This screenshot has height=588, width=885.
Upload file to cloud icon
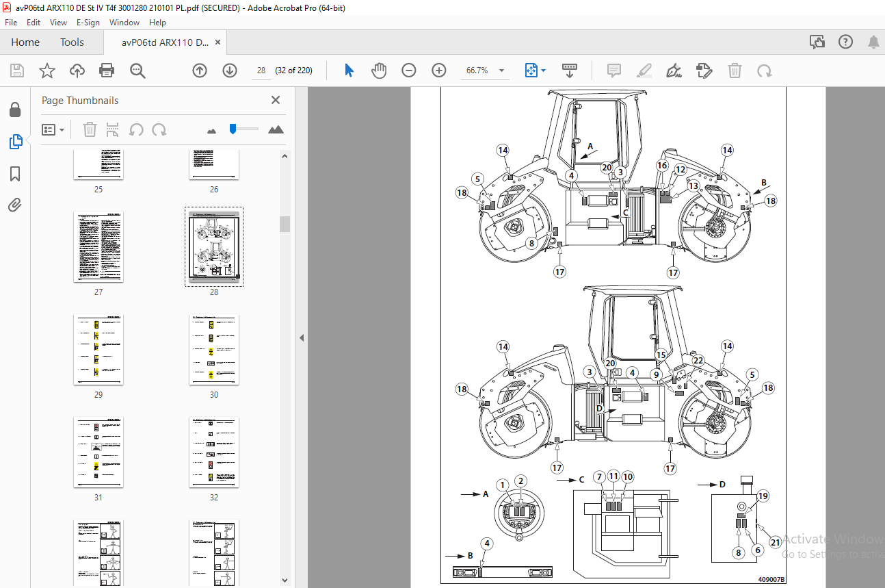77,71
